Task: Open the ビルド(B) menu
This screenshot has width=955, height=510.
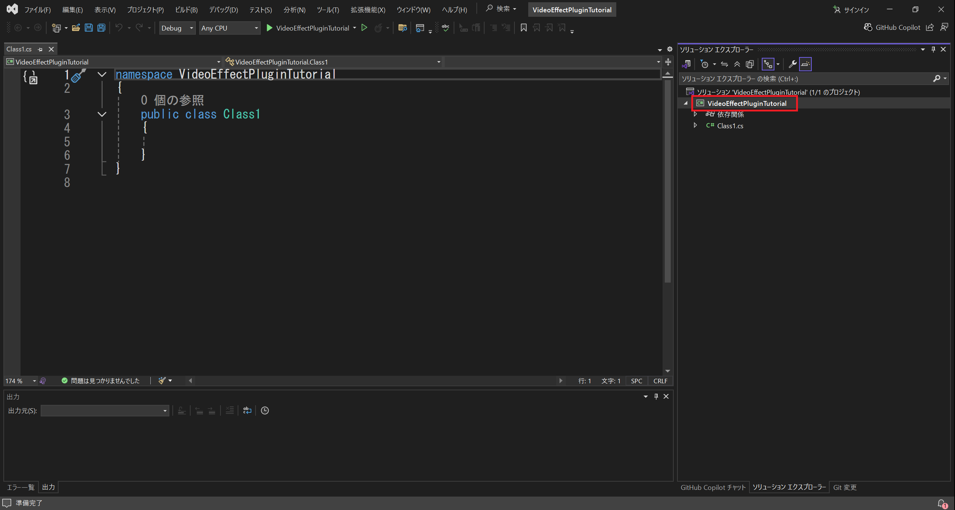Action: pyautogui.click(x=186, y=10)
